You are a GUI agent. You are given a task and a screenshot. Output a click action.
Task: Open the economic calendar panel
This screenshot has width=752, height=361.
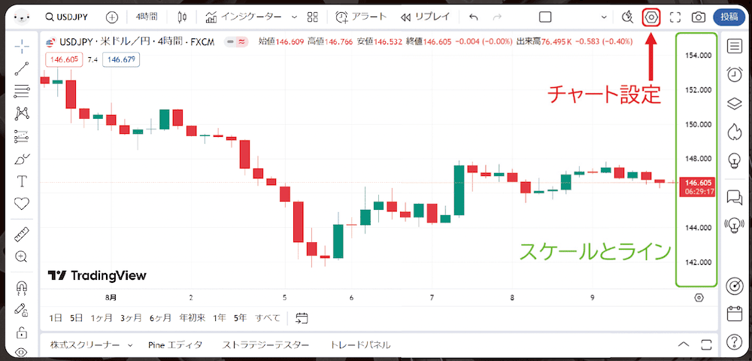pos(734,314)
